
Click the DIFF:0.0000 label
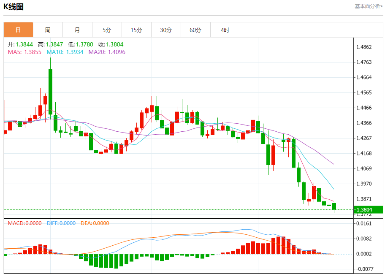pos(61,223)
